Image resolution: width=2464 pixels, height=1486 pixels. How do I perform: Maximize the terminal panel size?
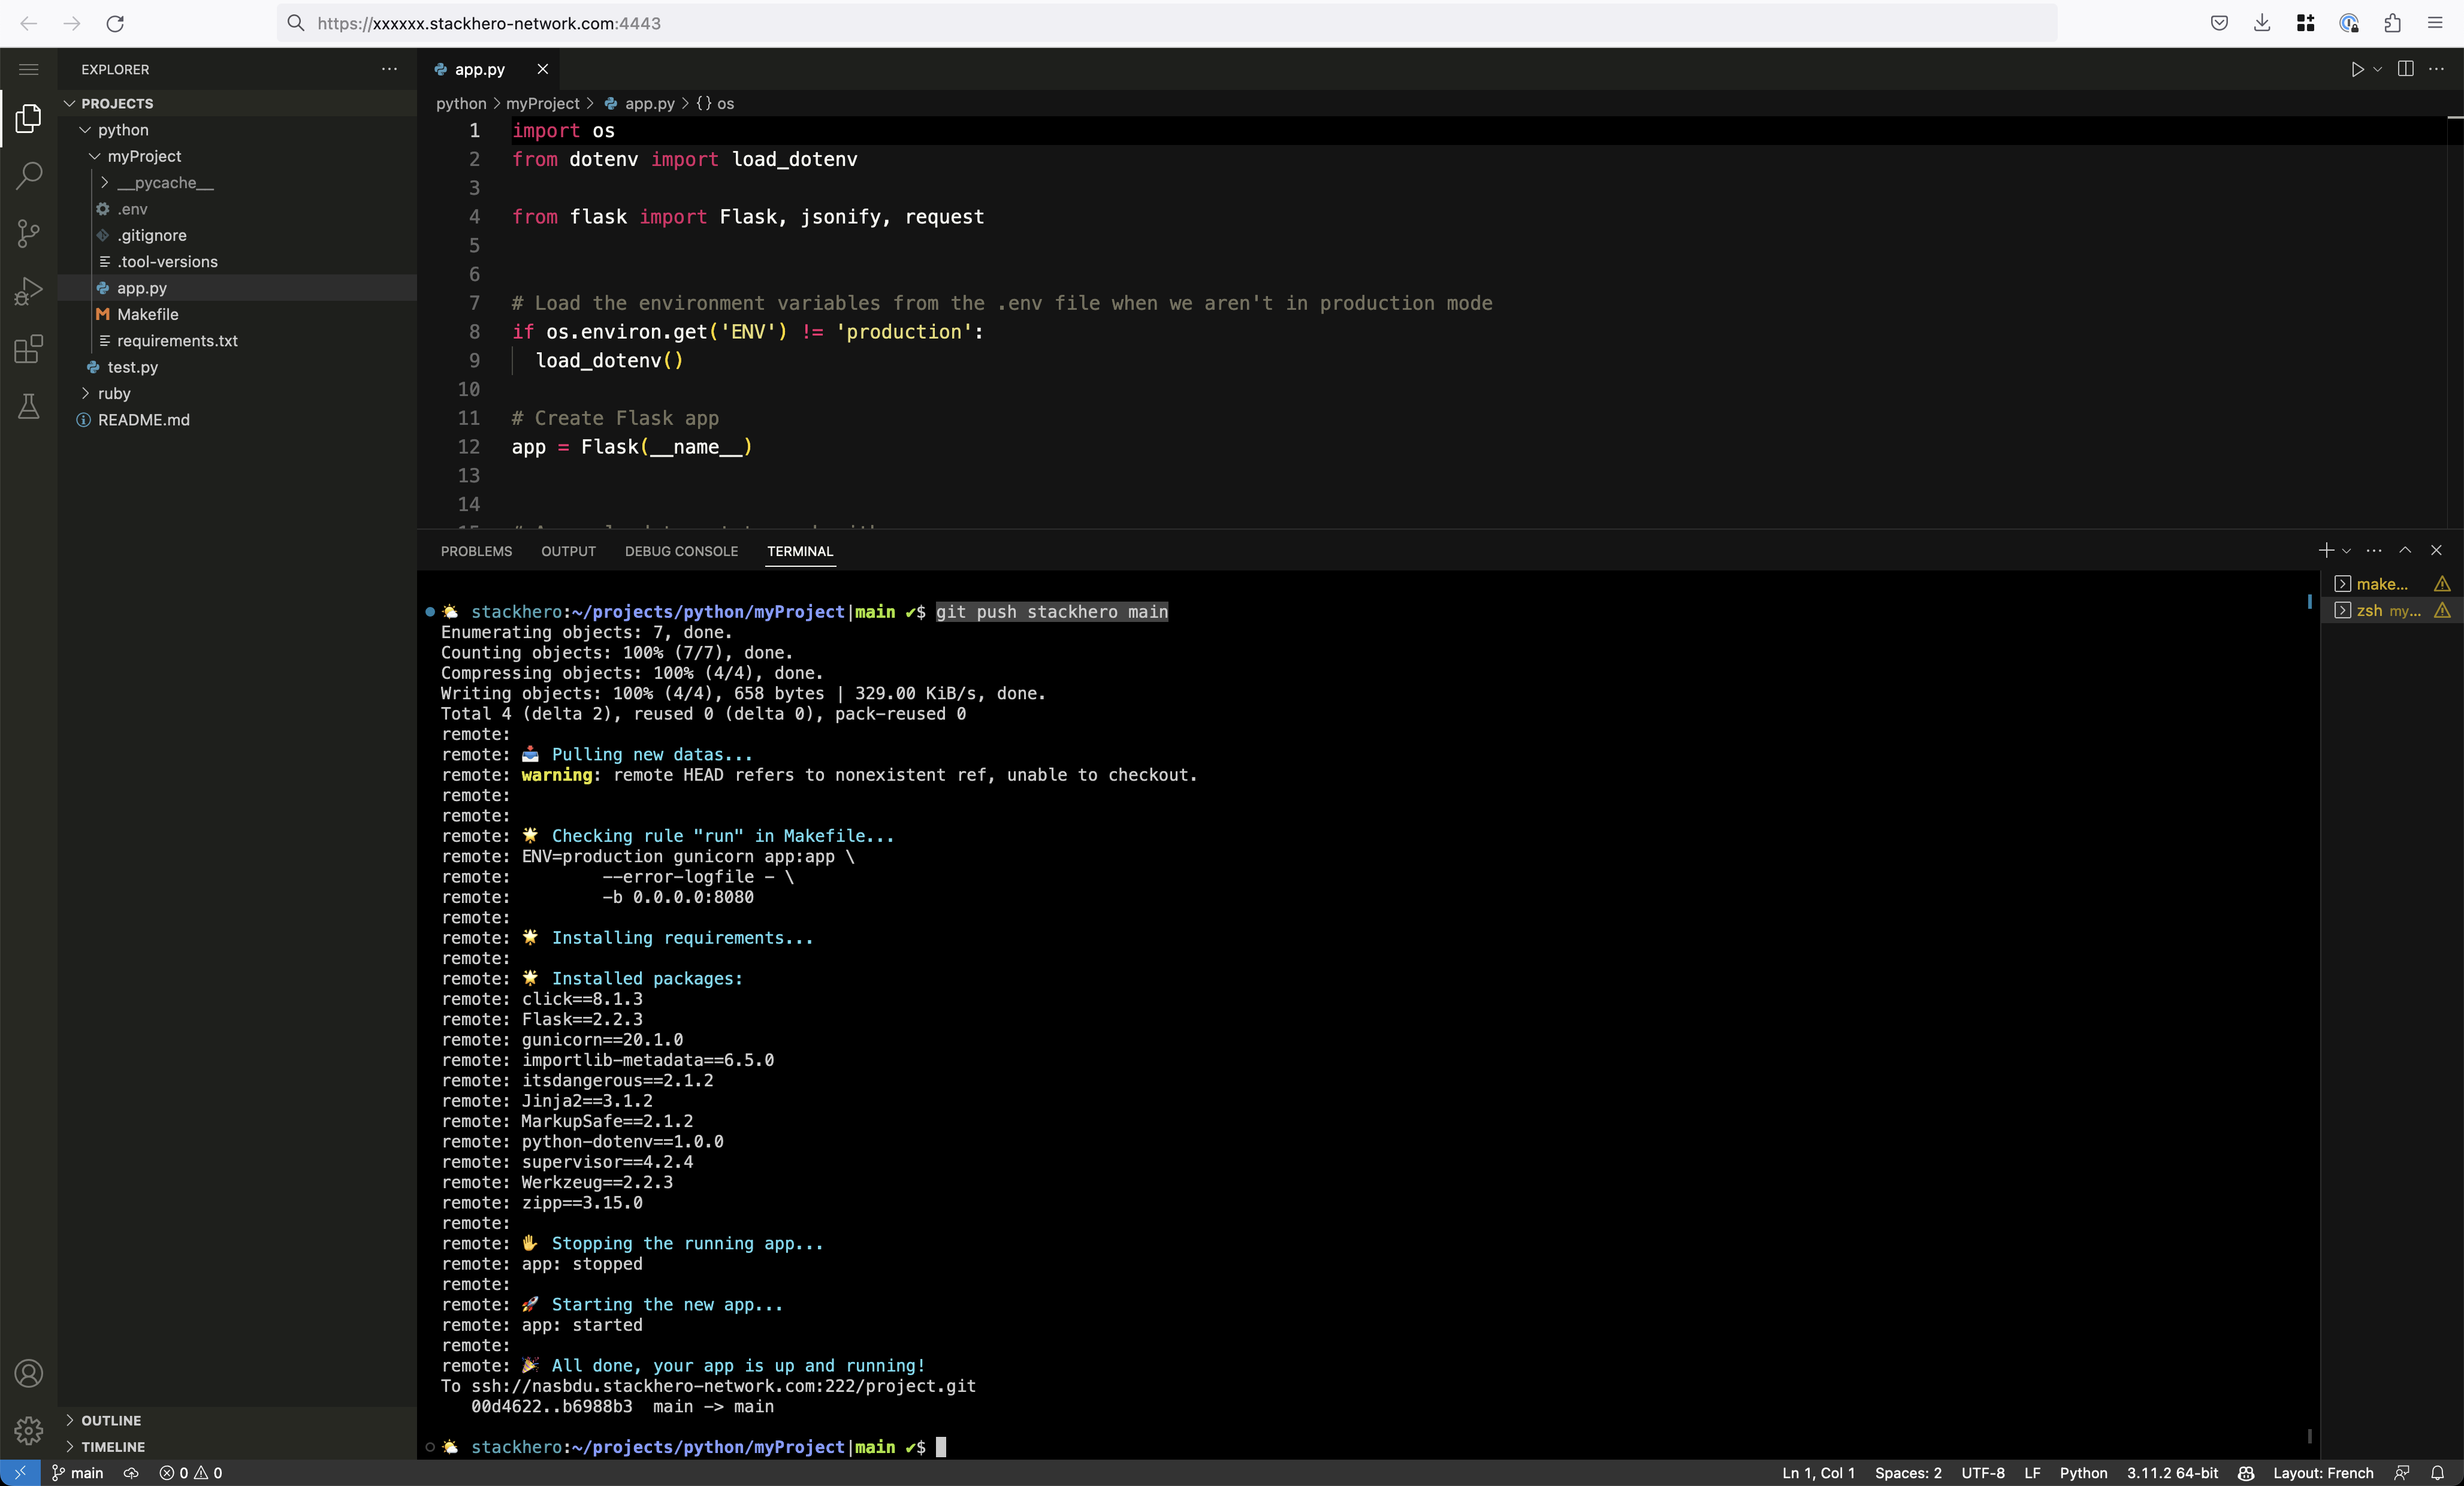click(x=2405, y=551)
